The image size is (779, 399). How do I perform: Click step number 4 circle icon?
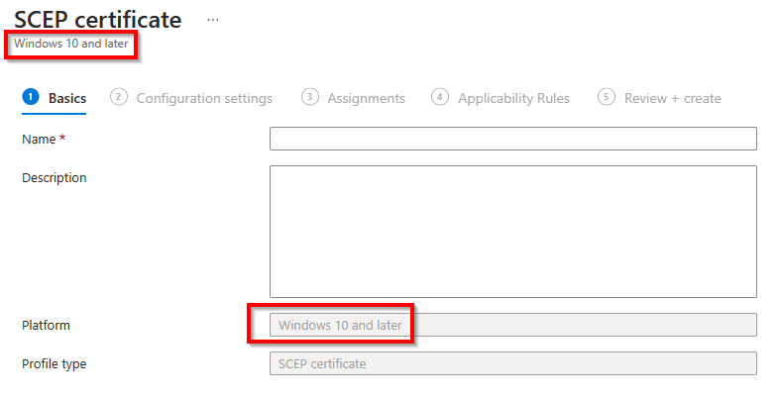pyautogui.click(x=440, y=97)
